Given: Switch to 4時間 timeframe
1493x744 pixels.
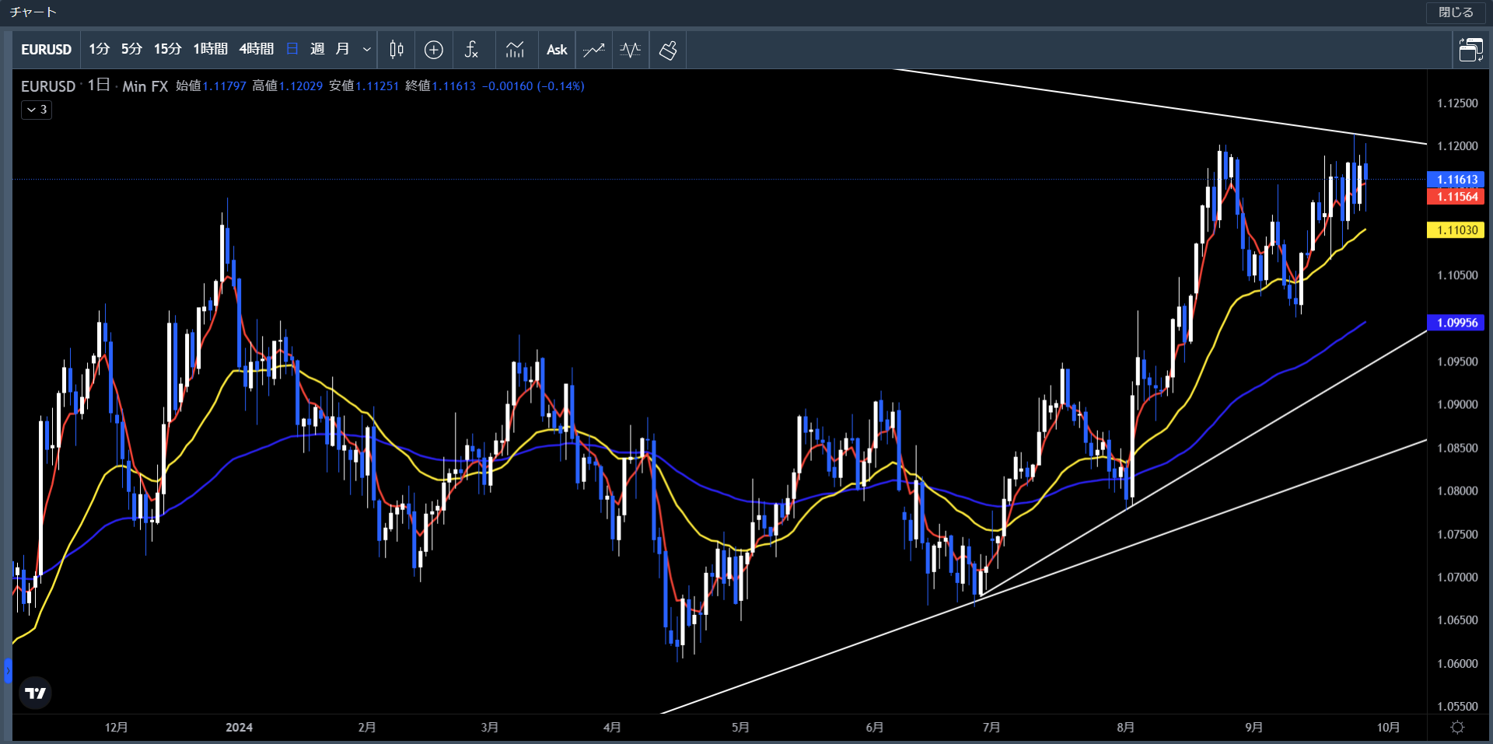Looking at the screenshot, I should (257, 49).
